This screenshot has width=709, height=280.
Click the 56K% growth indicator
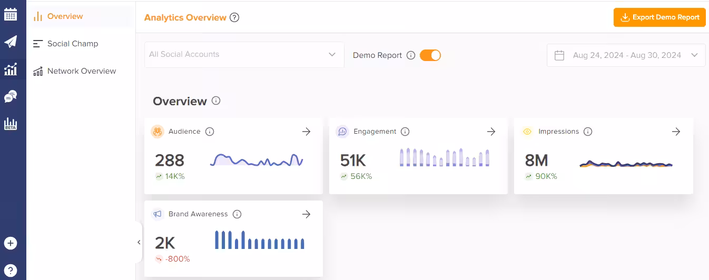point(356,176)
